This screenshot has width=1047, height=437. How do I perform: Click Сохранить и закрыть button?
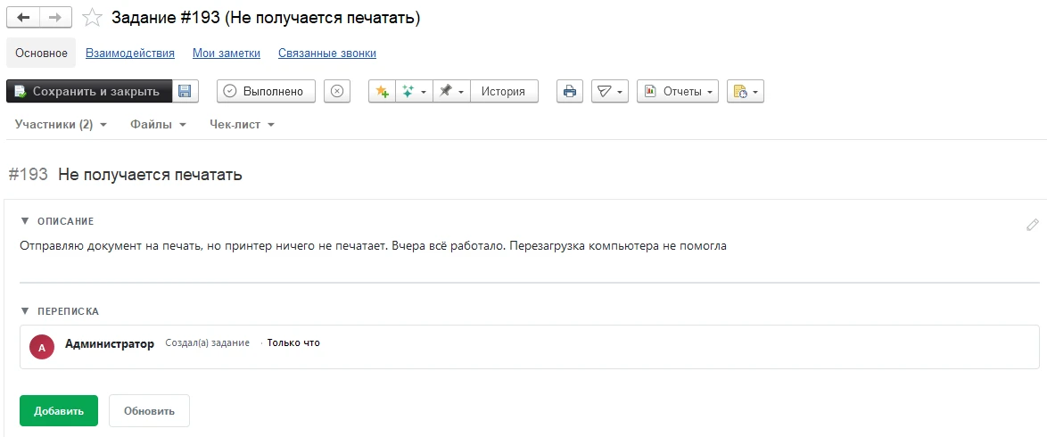[89, 92]
